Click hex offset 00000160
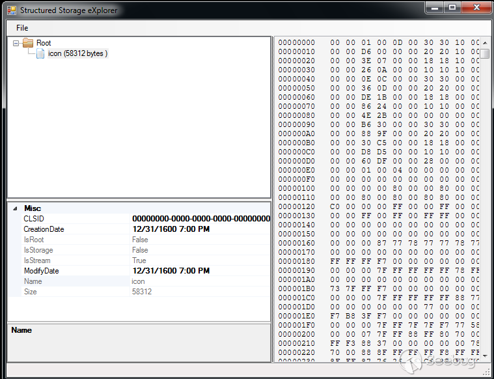 point(296,243)
